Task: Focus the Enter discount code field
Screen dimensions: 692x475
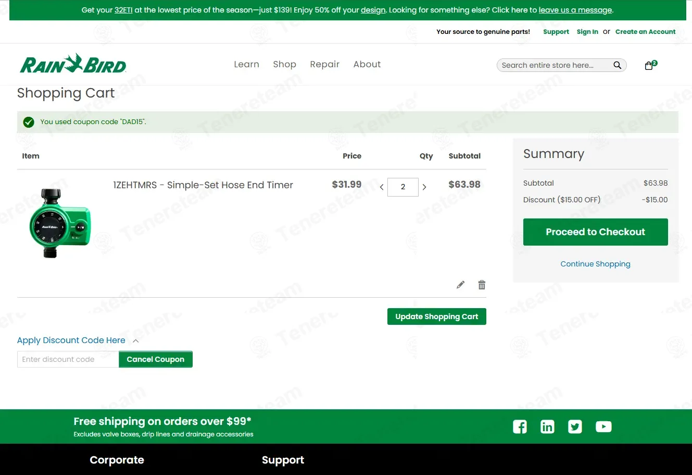Action: pos(68,359)
